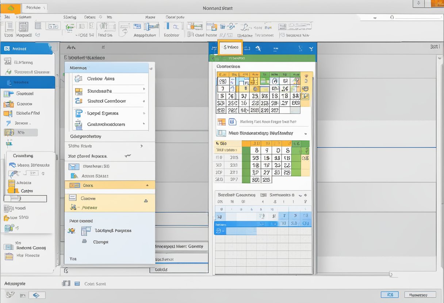Expand the Standusate submenu arrow

[x=143, y=89]
